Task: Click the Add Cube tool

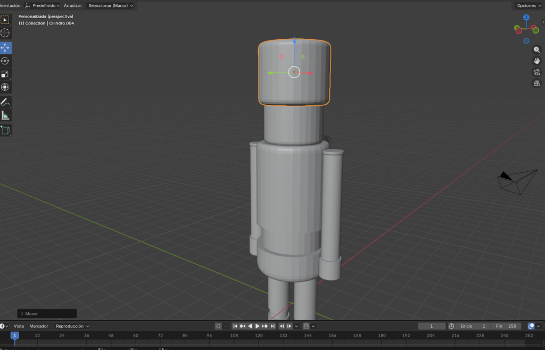Action: [x=5, y=130]
